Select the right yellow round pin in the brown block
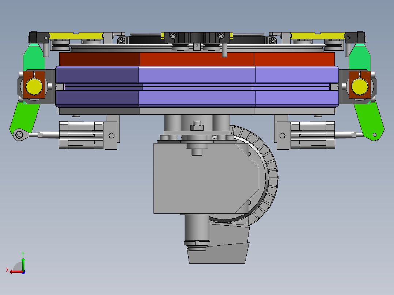 (x=360, y=87)
